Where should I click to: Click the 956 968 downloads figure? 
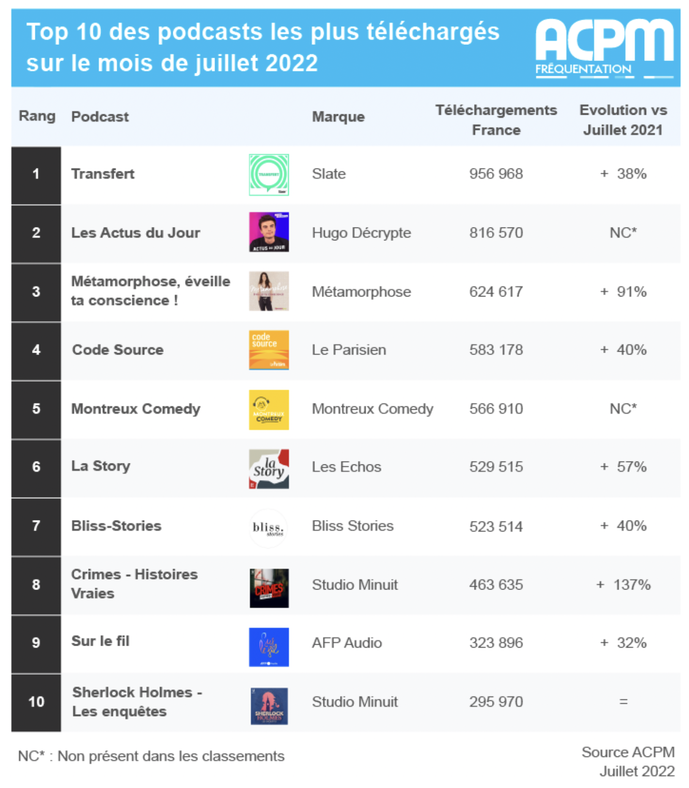496,174
